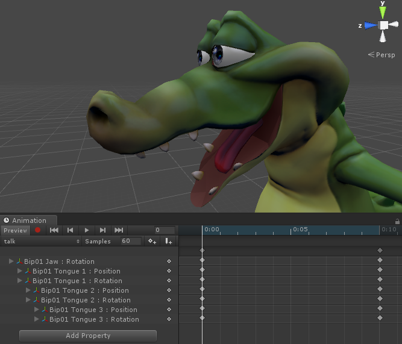Step to the previous keyframe

click(71, 230)
